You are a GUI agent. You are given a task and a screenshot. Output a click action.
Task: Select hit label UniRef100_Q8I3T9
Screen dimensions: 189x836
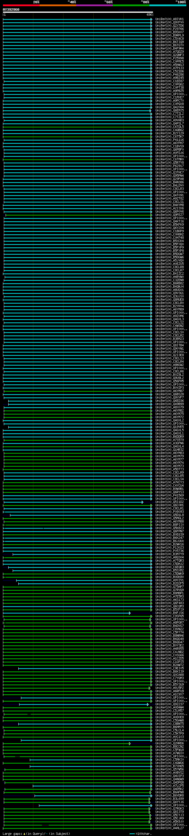[169, 812]
